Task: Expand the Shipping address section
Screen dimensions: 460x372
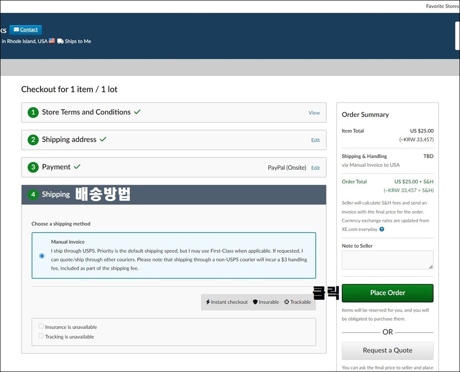Action: coord(173,140)
